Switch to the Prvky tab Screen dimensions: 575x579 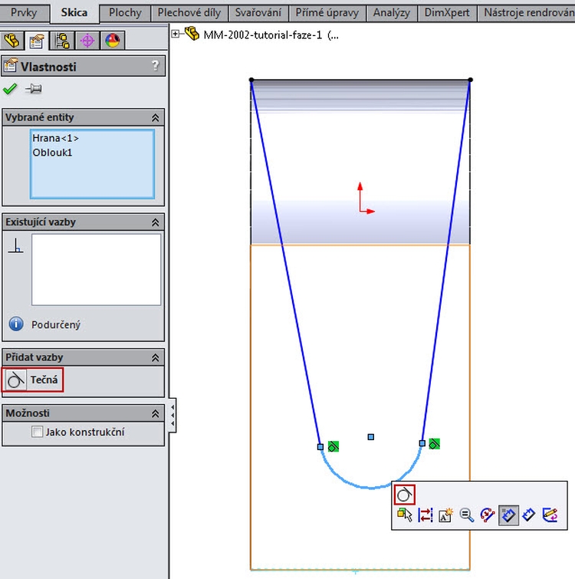pyautogui.click(x=24, y=13)
